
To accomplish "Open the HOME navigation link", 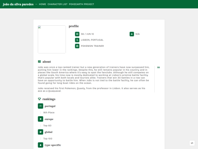I will (x=43, y=4).
